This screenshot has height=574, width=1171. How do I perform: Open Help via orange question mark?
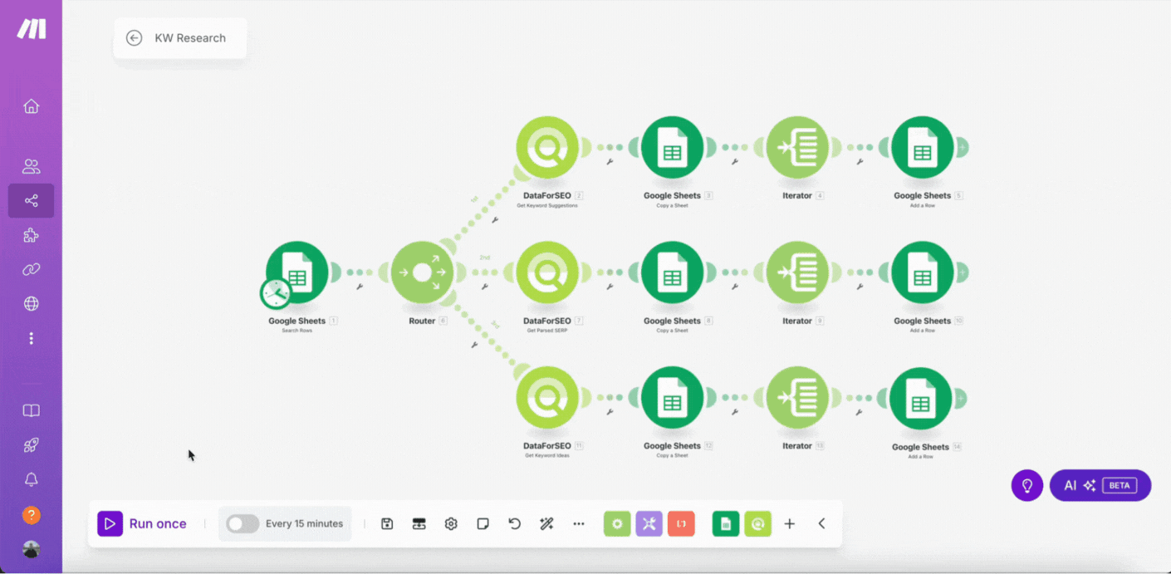(x=32, y=515)
